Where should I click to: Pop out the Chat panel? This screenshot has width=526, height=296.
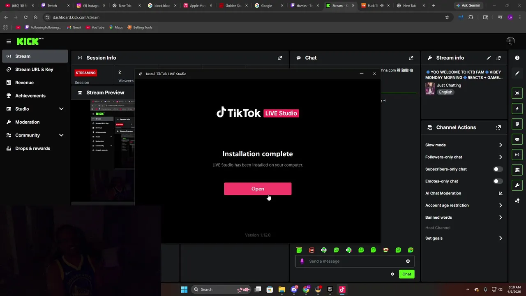(x=411, y=58)
